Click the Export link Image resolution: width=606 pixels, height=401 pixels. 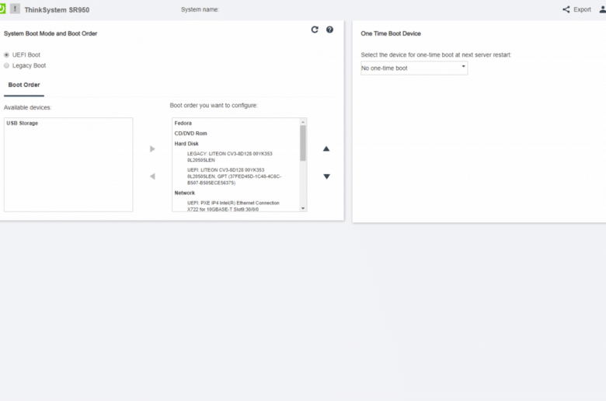click(582, 9)
